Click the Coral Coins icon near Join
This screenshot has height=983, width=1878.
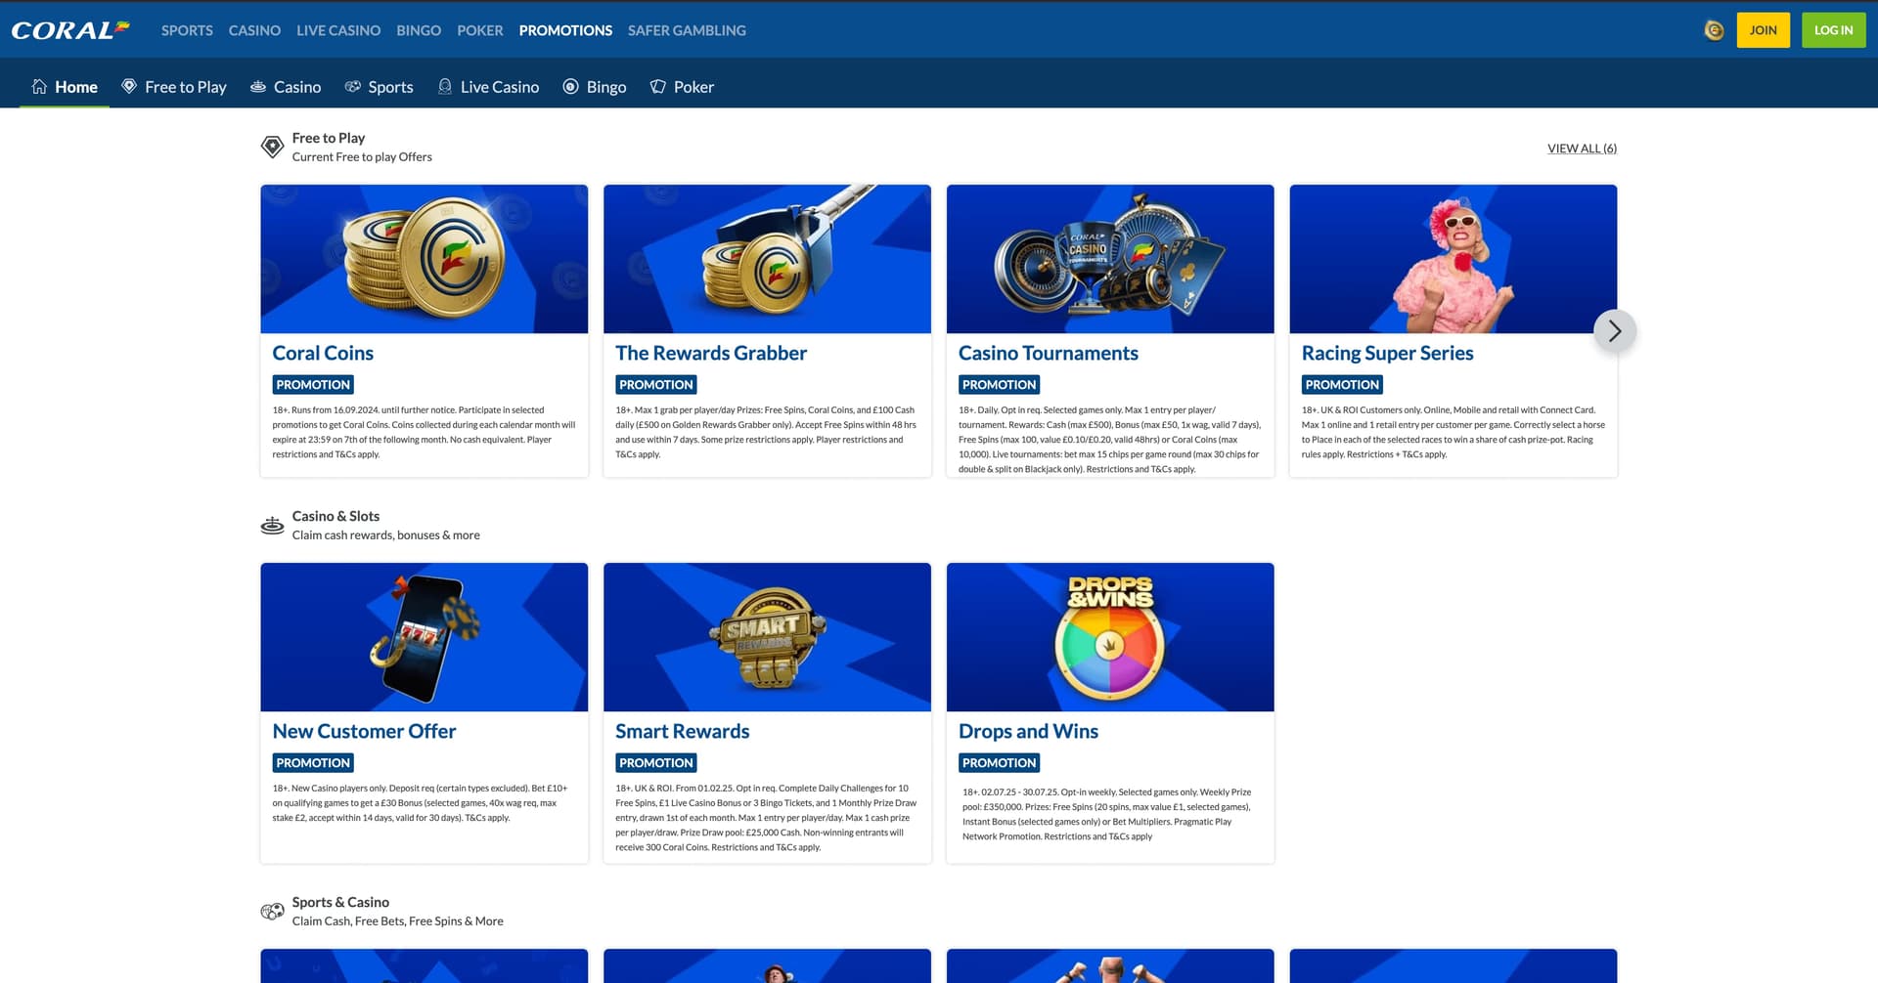(1713, 30)
